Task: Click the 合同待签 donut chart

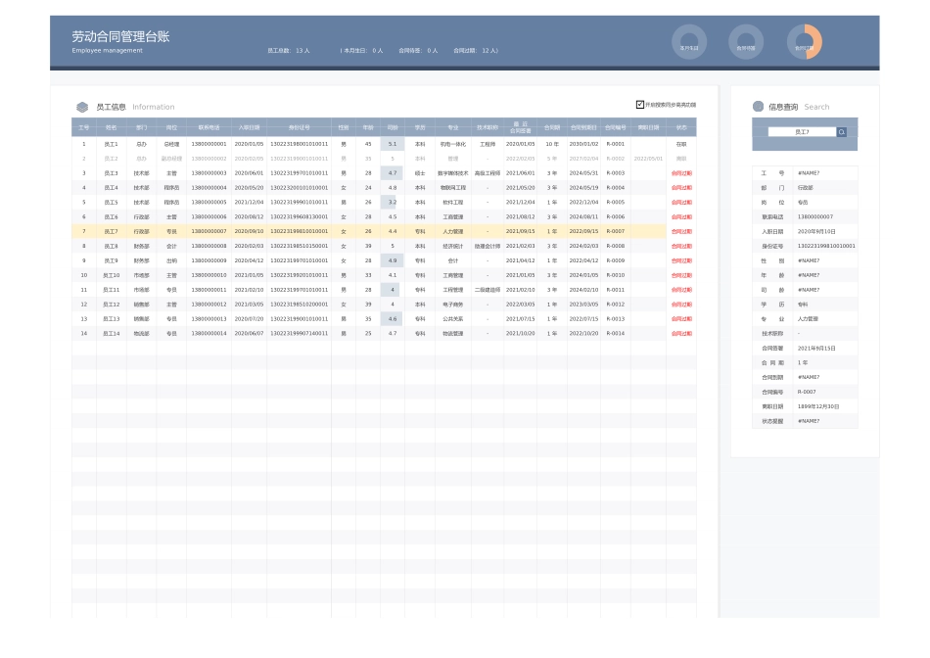Action: [x=746, y=42]
